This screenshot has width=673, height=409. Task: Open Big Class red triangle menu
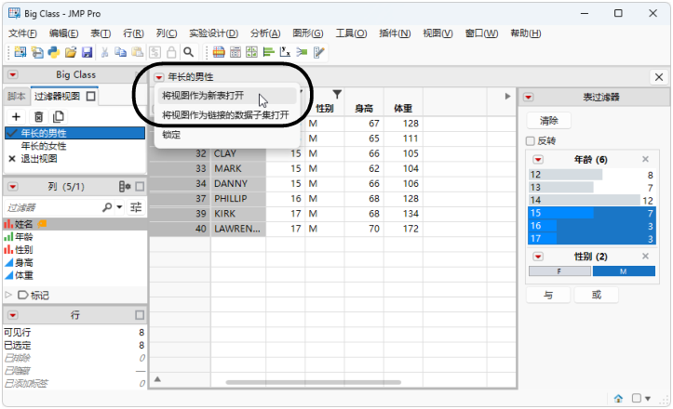tap(13, 75)
